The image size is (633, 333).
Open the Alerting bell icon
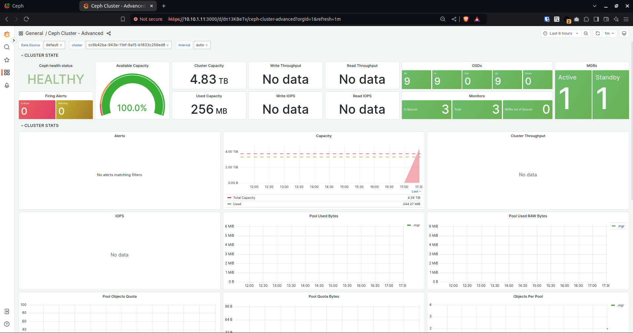(7, 85)
